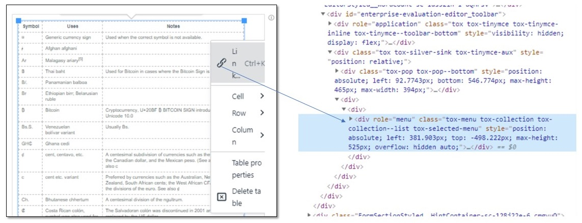The image size is (582, 223).
Task: Click the "Usually Bs." notes cell
Action: pyautogui.click(x=116, y=127)
